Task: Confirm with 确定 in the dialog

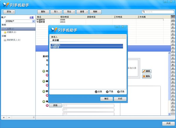Action: (106, 99)
